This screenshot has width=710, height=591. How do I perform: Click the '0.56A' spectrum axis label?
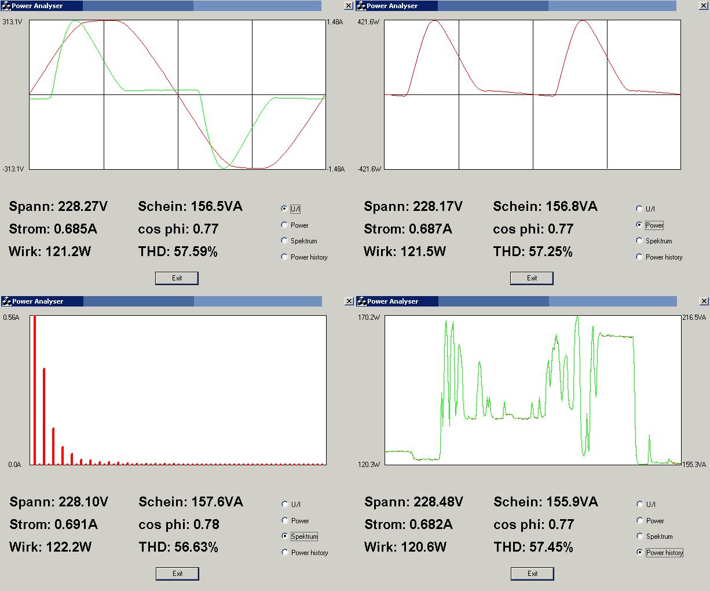(11, 318)
